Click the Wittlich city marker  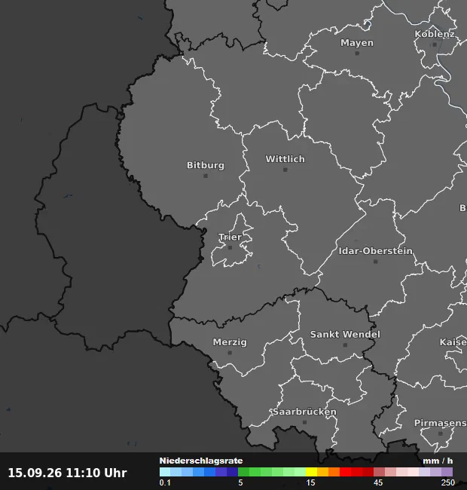coord(285,170)
